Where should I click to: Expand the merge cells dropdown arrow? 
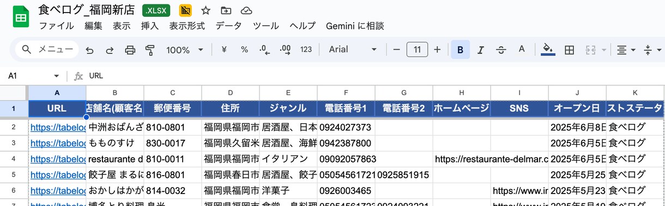click(604, 50)
